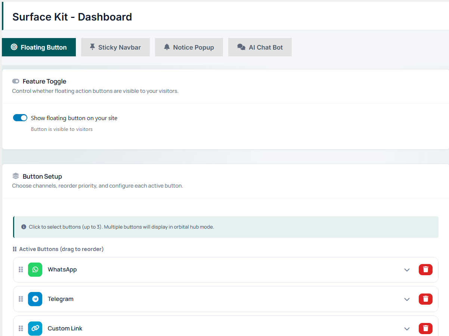
Task: Open the Notice Popup tab
Action: tap(189, 47)
